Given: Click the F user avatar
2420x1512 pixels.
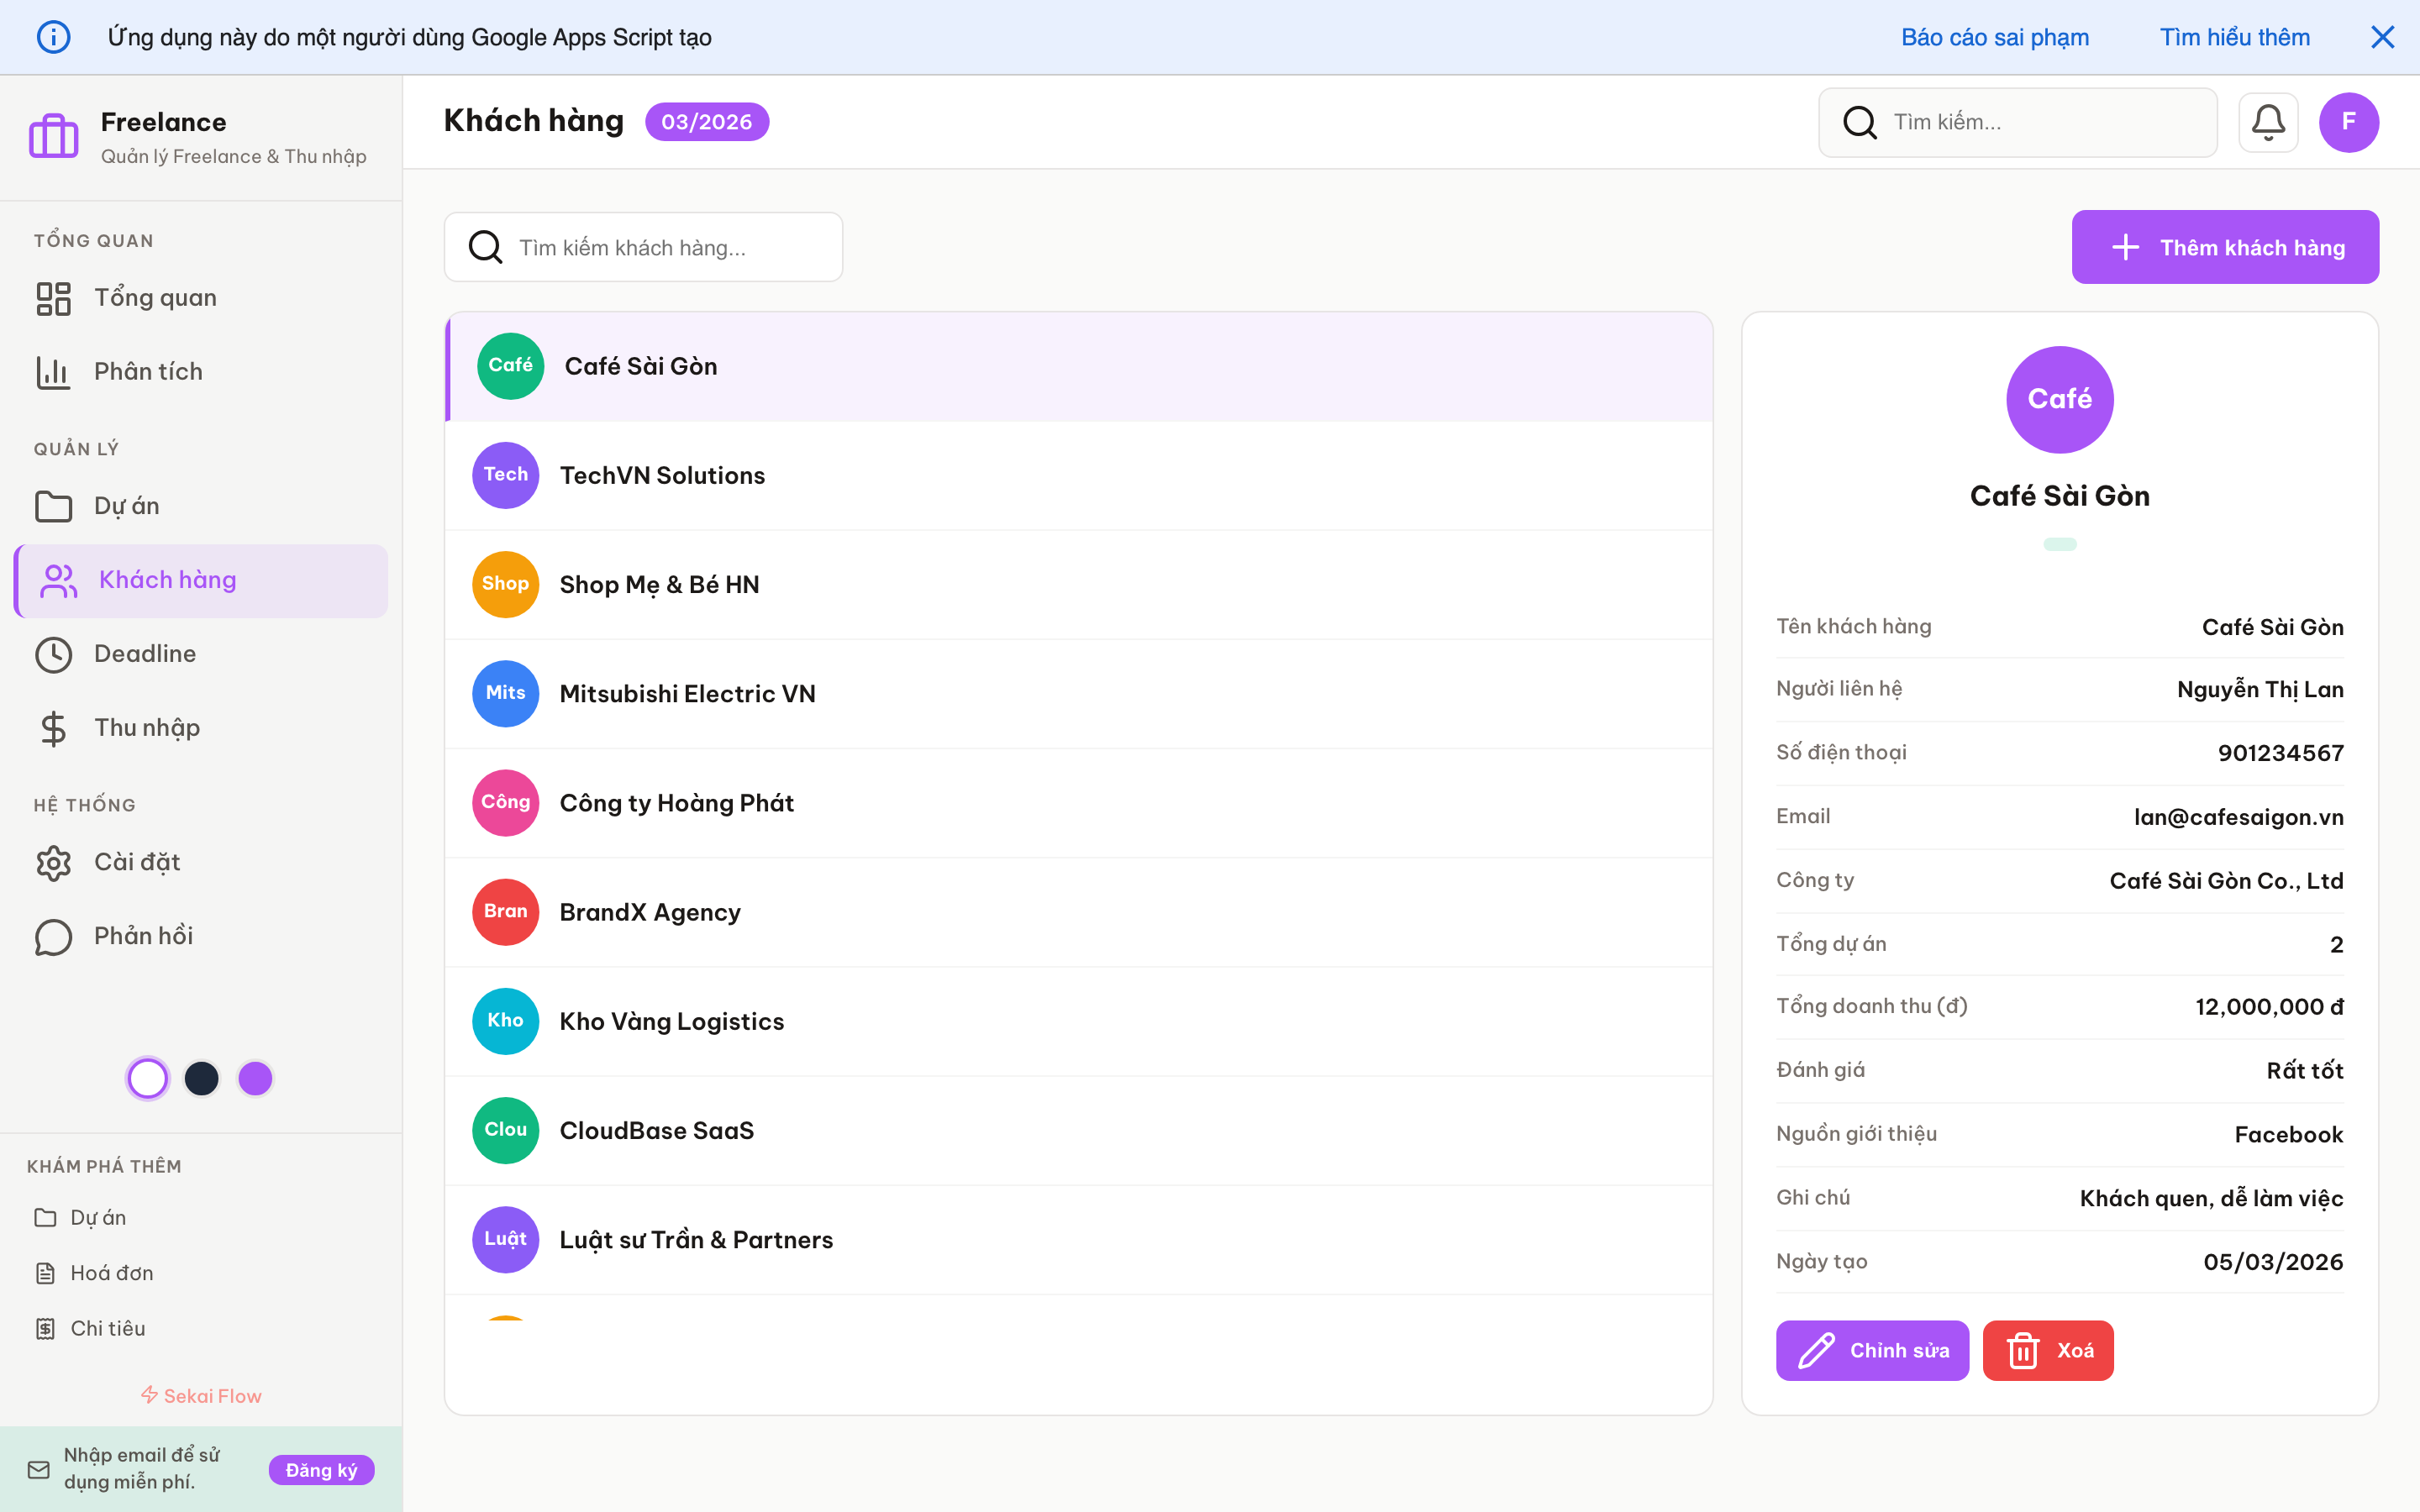Looking at the screenshot, I should point(2349,122).
